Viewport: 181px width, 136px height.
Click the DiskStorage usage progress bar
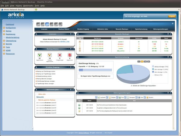tap(95, 70)
